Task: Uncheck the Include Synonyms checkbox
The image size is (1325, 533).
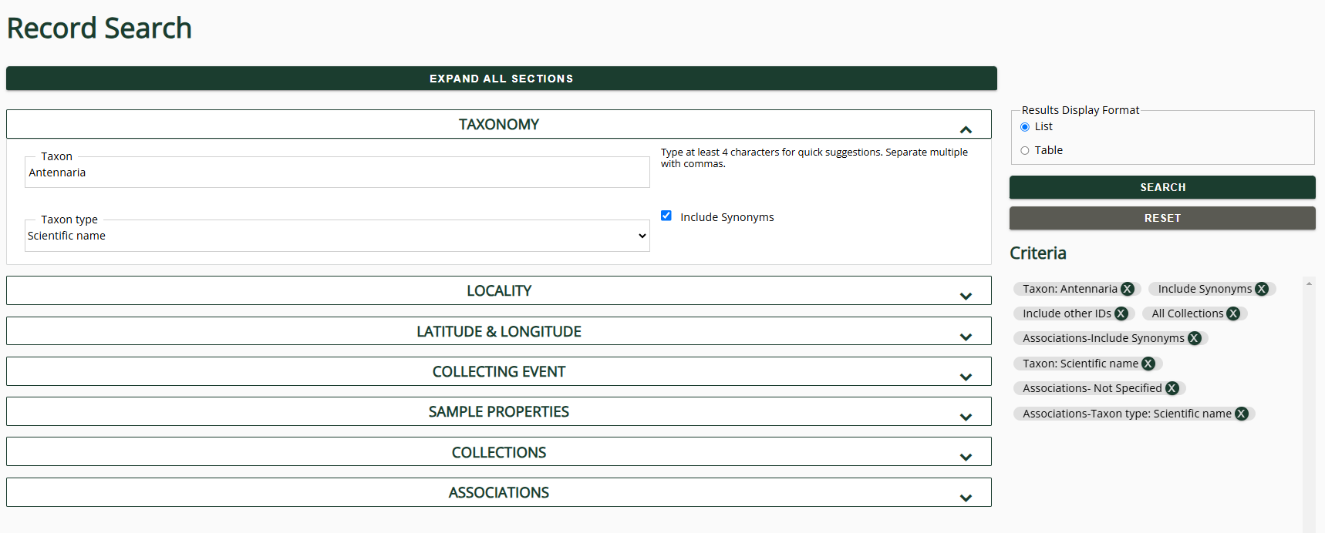Action: click(666, 216)
